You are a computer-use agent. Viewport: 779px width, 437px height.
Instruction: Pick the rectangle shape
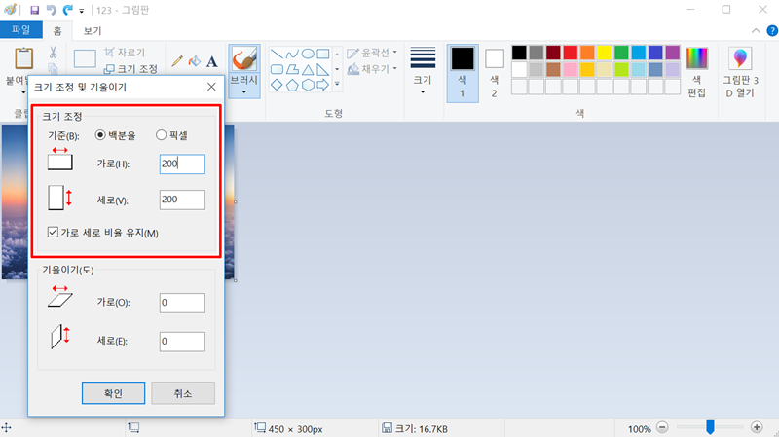(323, 54)
